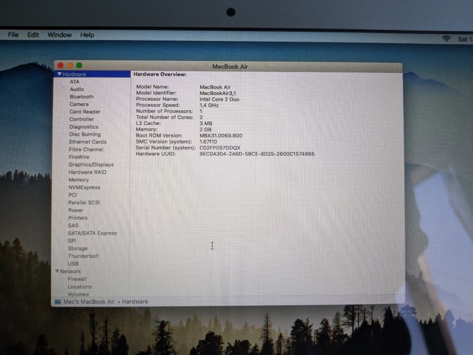
Task: Select SAS in the sidebar
Action: (x=73, y=226)
